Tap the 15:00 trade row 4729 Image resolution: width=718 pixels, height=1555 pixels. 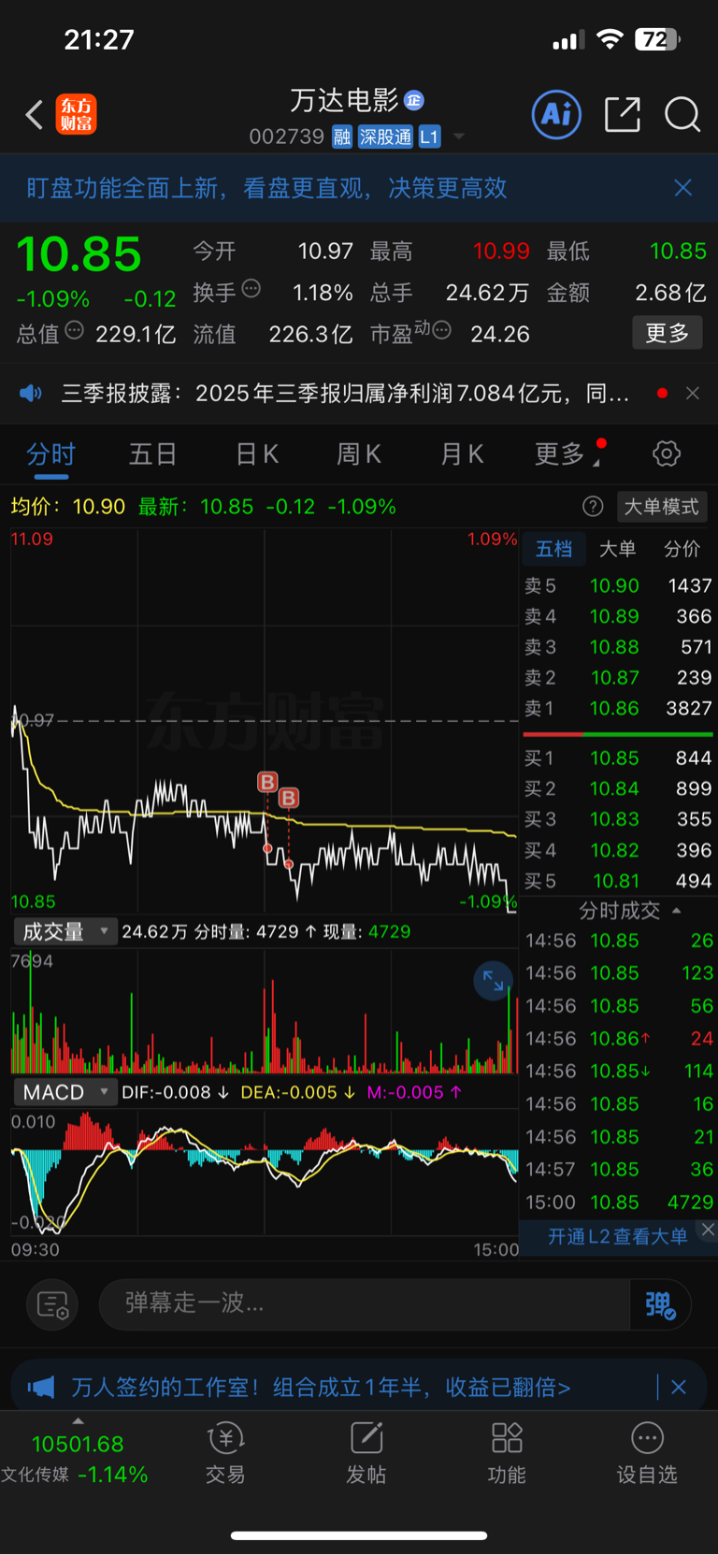618,1202
